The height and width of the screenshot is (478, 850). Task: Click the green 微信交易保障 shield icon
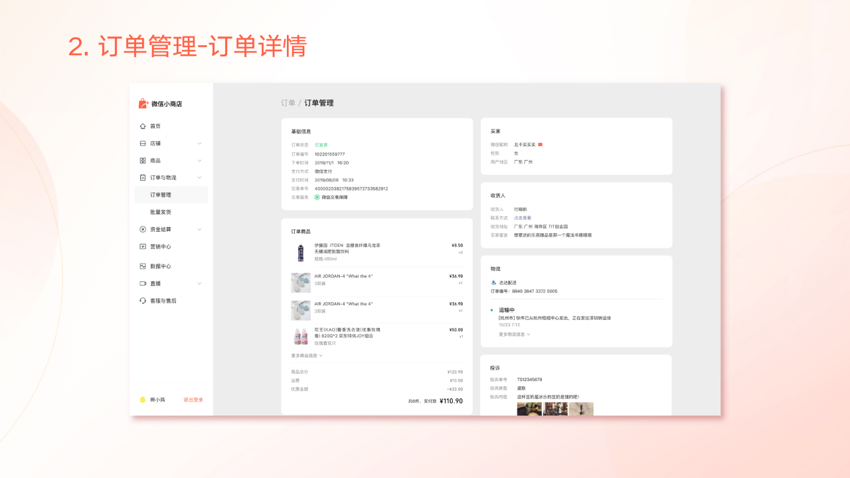[317, 197]
